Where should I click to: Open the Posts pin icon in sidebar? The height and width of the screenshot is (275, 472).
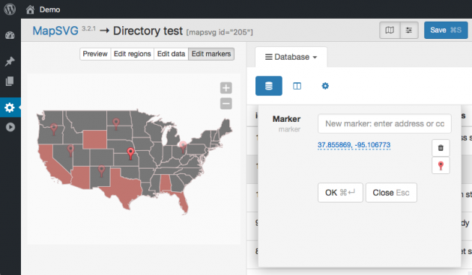(10, 61)
